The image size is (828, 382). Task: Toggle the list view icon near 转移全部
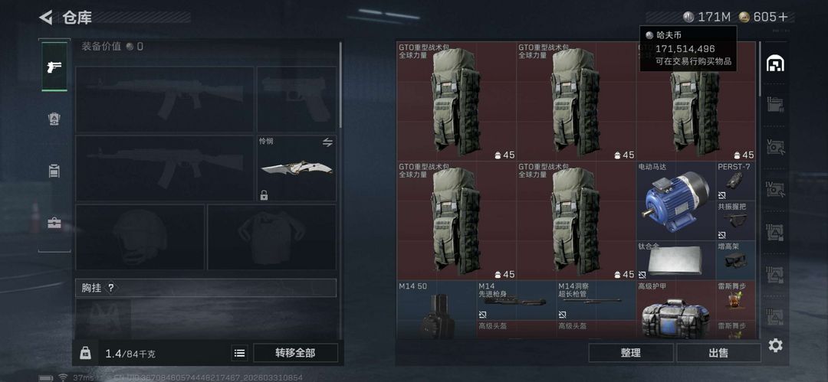pyautogui.click(x=240, y=353)
